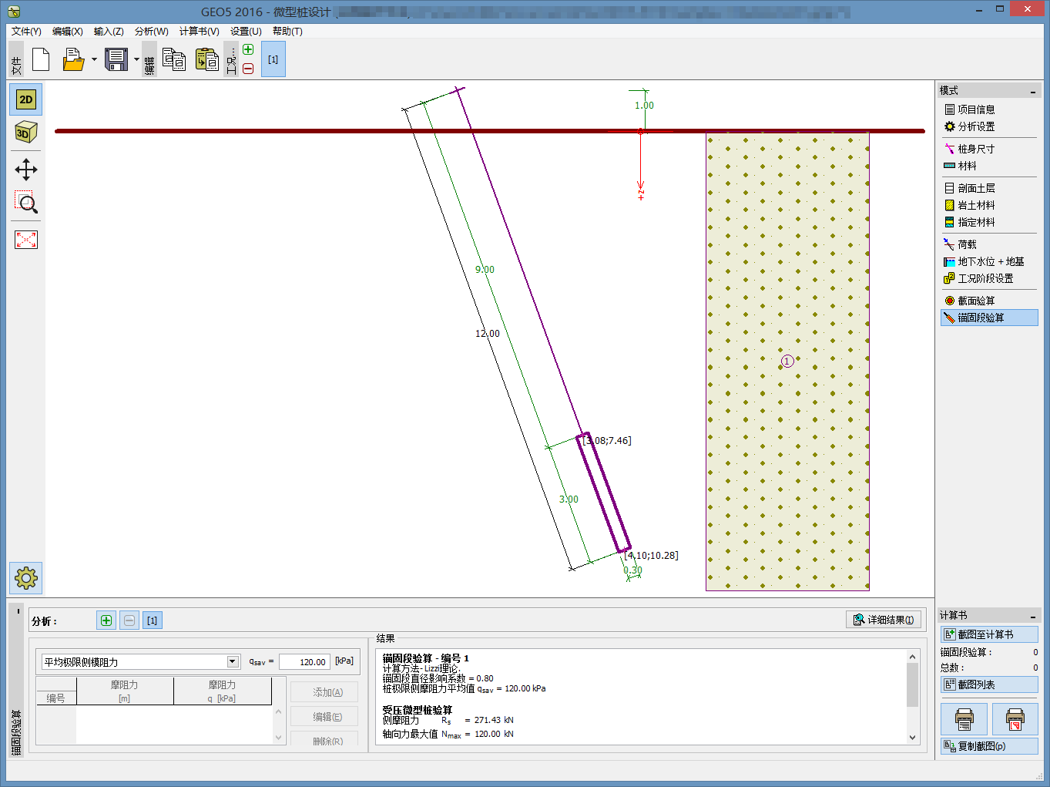Image resolution: width=1050 pixels, height=787 pixels.
Task: Click the qsav input field showing 120.00
Action: click(304, 662)
